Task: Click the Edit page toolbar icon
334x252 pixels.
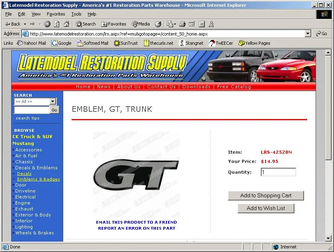Action: [x=192, y=24]
